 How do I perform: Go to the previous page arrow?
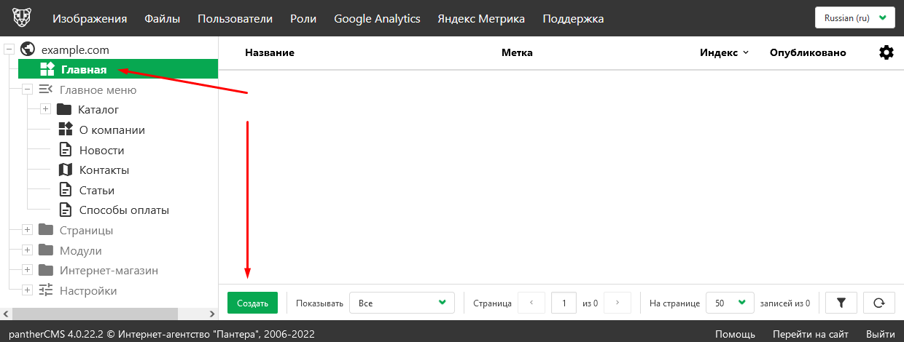(x=531, y=303)
